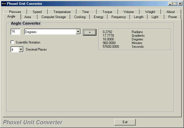Click the Phoxel title bar app icon
Screen dimensions: 184x128
pyautogui.click(x=4, y=4)
